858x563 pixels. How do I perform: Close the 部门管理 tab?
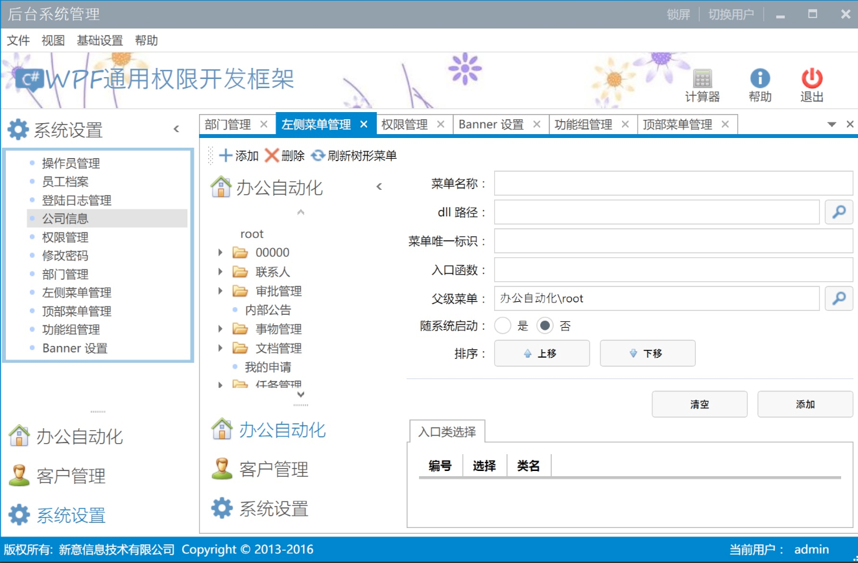point(263,124)
